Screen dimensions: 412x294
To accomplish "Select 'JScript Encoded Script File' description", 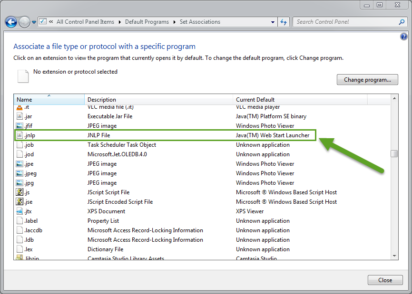I will (120, 202).
